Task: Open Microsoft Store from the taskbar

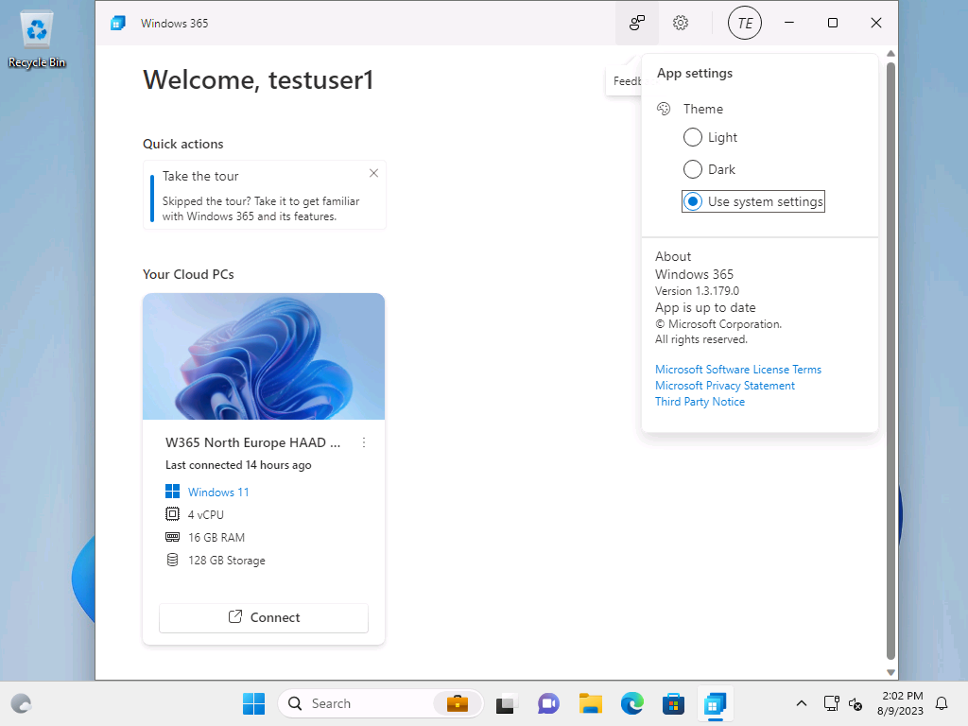Action: (x=673, y=703)
